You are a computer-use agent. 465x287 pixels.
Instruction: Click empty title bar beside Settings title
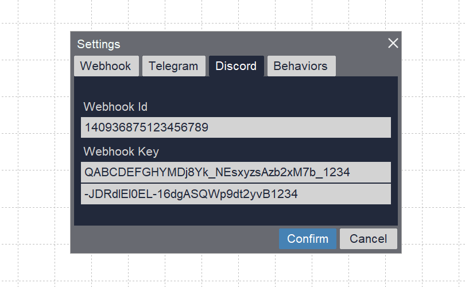247,44
